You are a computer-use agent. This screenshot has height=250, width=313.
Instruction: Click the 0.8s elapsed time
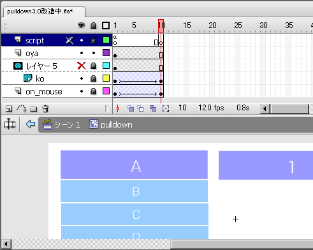point(243,108)
